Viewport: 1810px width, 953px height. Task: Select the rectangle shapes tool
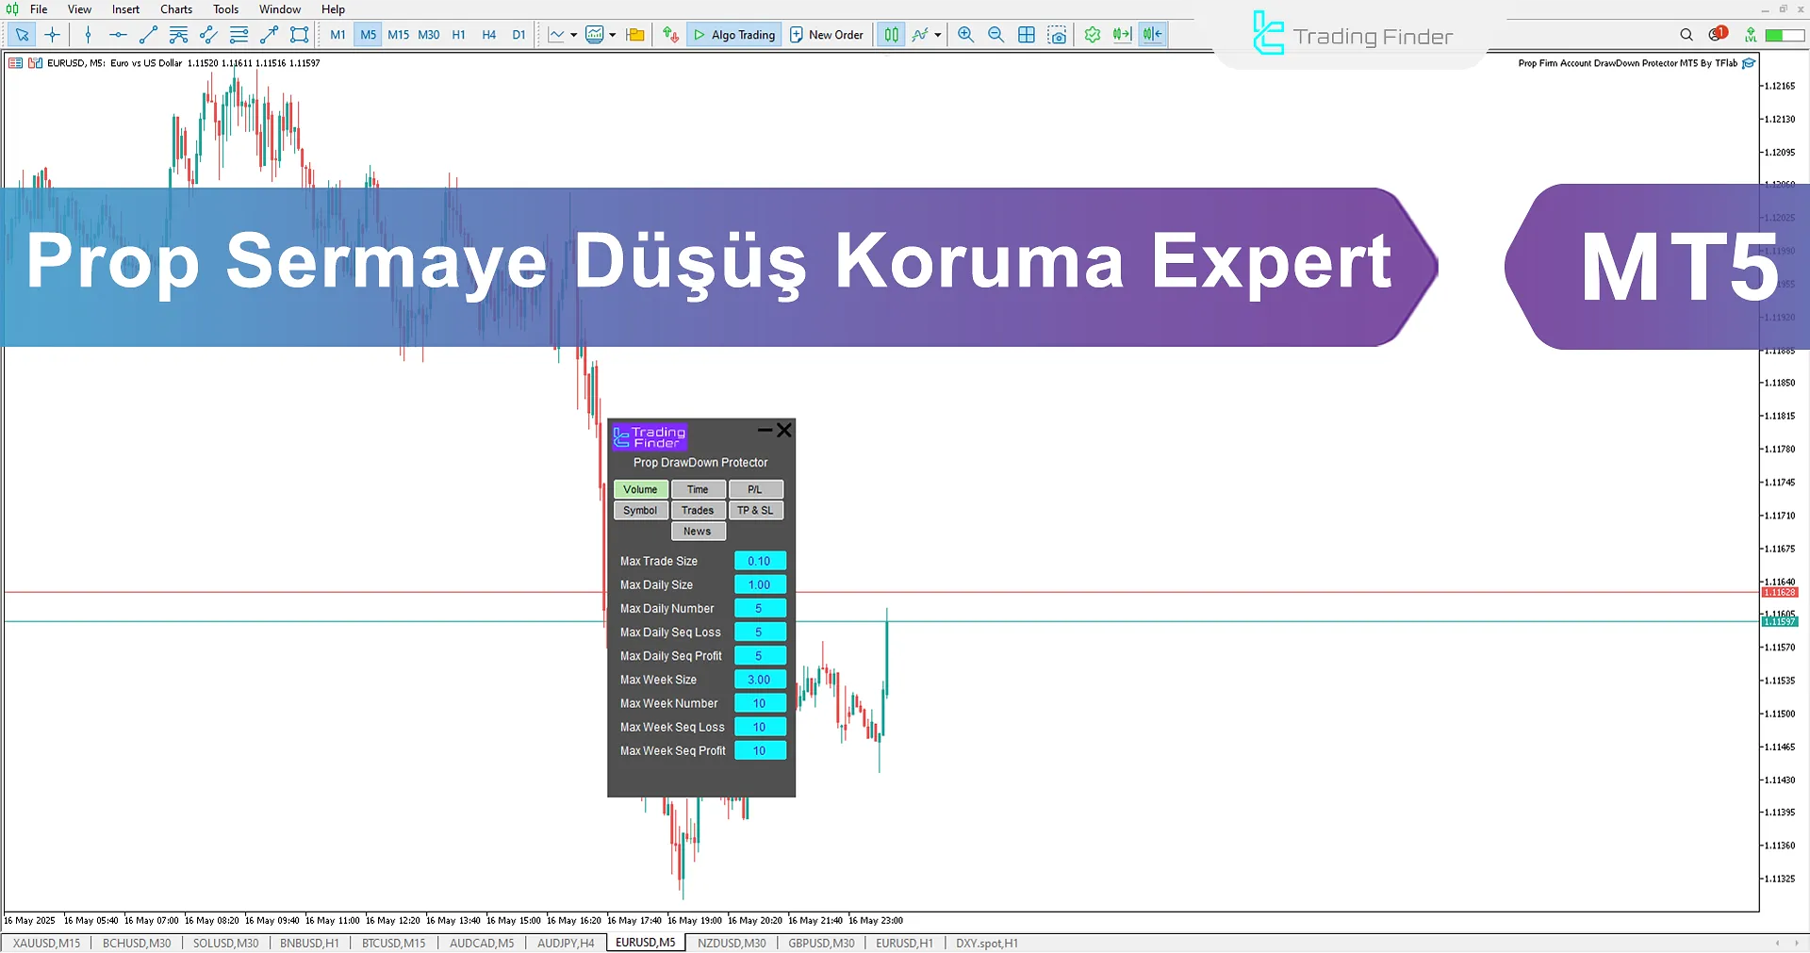(299, 35)
